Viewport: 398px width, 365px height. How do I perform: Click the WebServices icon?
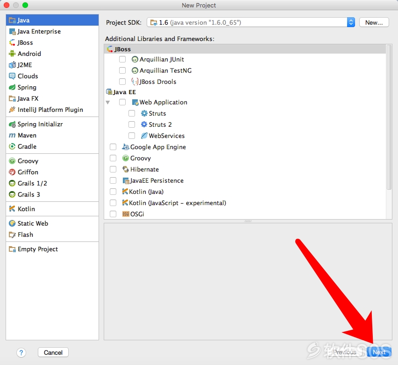click(144, 136)
